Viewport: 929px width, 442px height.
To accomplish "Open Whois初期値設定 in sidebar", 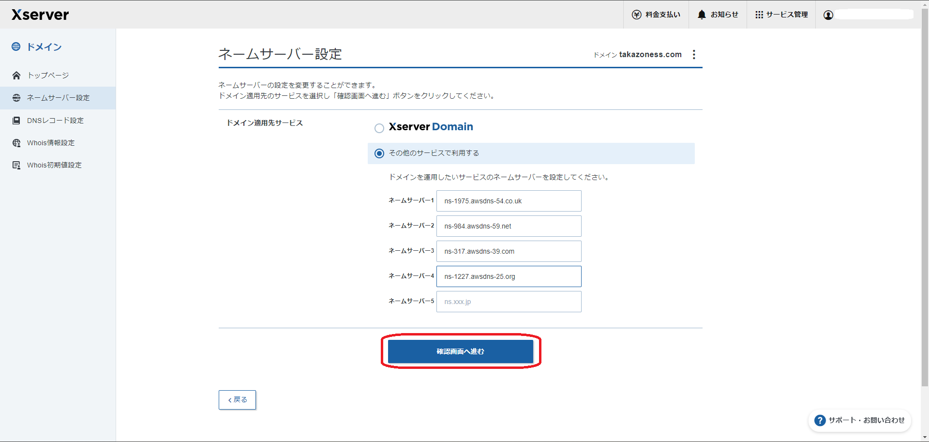I will click(58, 165).
